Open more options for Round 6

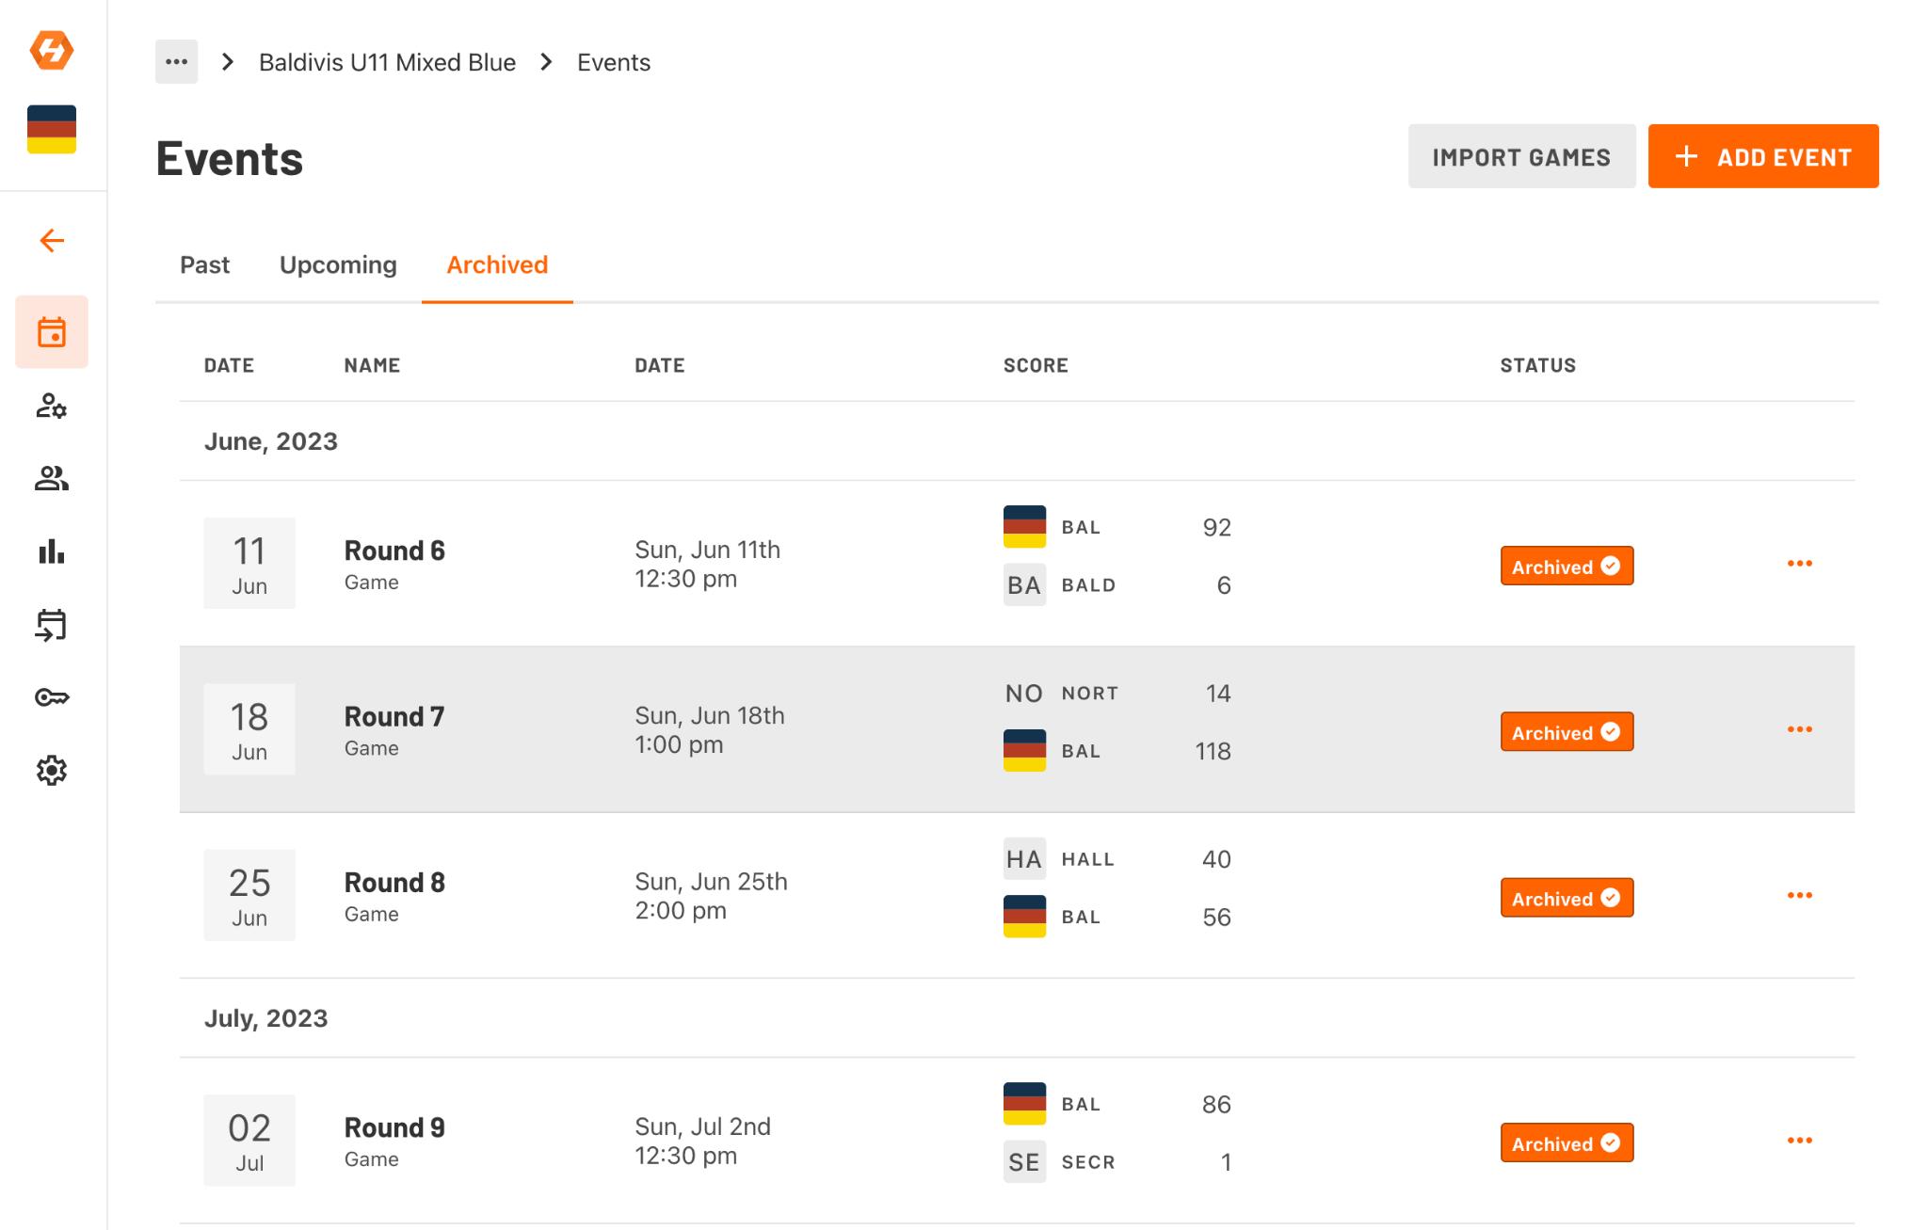[x=1799, y=564]
